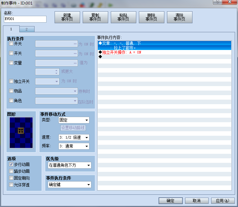The width and height of the screenshot is (238, 207).
Task: Open the 频率 dropdown showing 通常
Action: tap(74, 146)
